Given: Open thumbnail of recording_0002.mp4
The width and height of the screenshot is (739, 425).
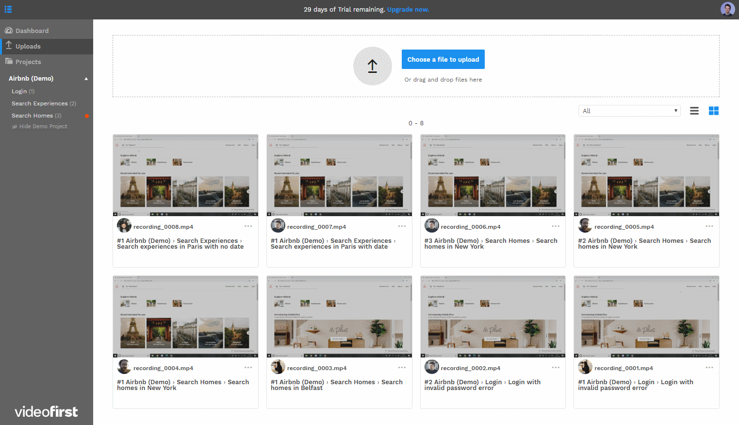Looking at the screenshot, I should click(x=493, y=317).
